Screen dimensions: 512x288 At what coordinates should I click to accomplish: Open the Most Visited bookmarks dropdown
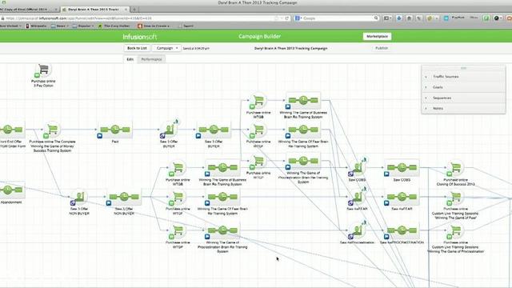pyautogui.click(x=10, y=26)
